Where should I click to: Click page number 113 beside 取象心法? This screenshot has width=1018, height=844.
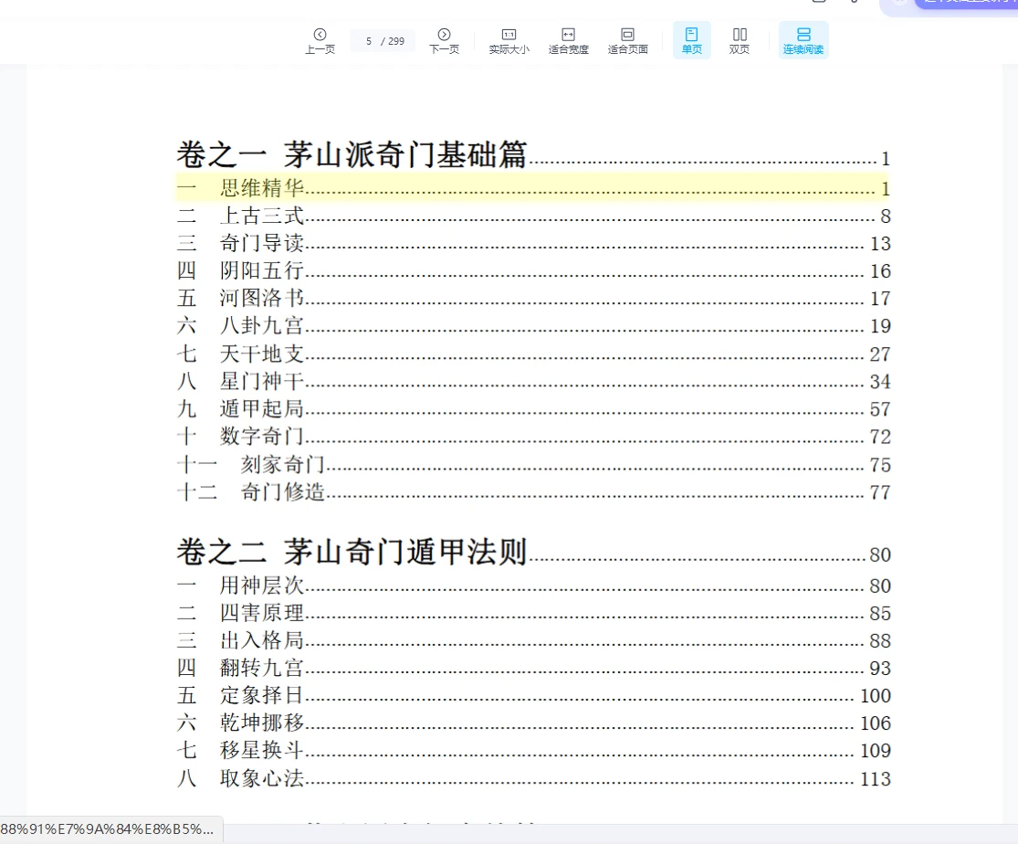click(x=876, y=778)
